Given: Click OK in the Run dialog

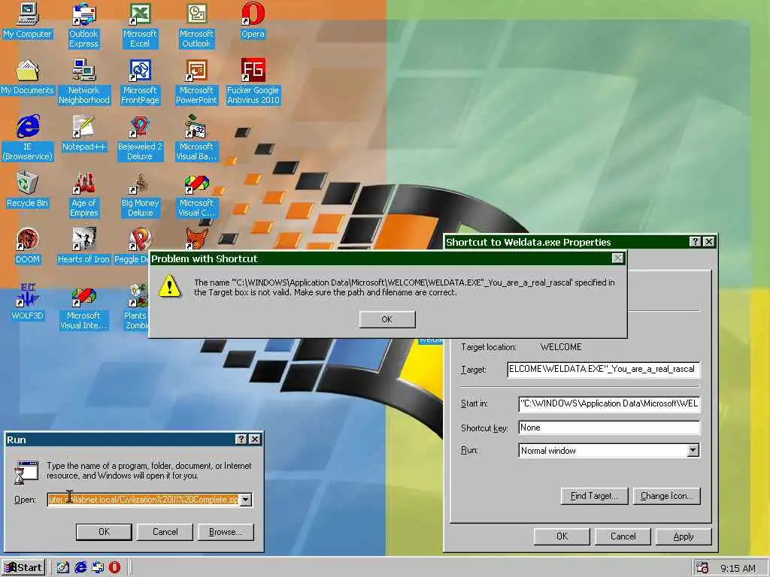Looking at the screenshot, I should 104,532.
